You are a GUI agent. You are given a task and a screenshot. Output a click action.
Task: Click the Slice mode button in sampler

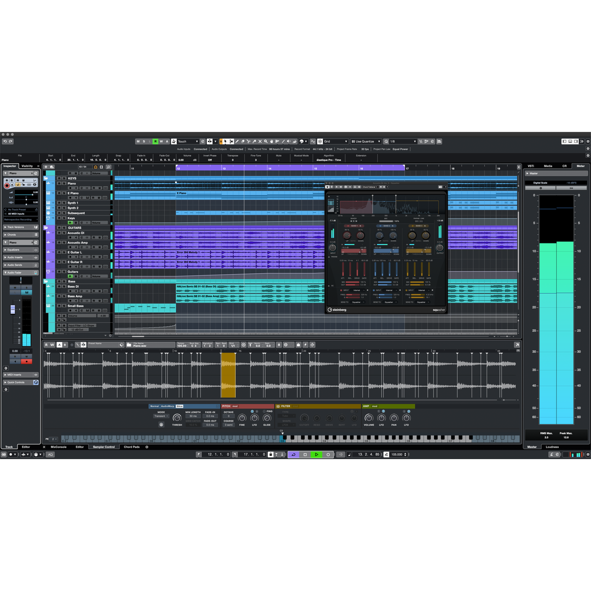[179, 406]
